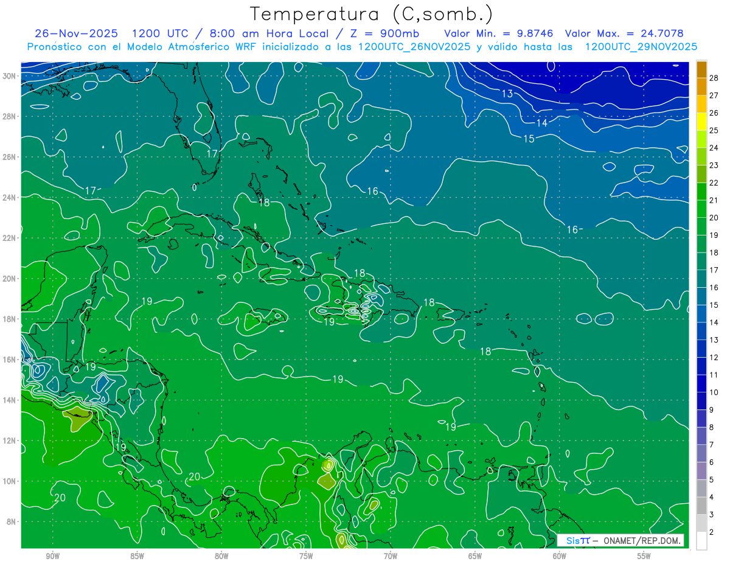The height and width of the screenshot is (564, 730).
Task: Click the color scale label '9'
Action: tap(712, 410)
